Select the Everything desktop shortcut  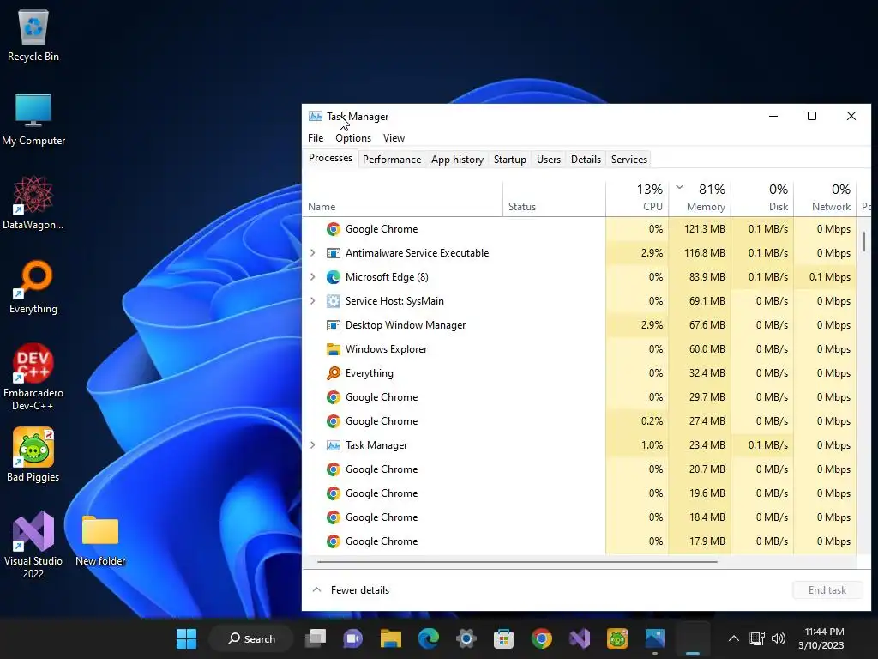pos(33,287)
